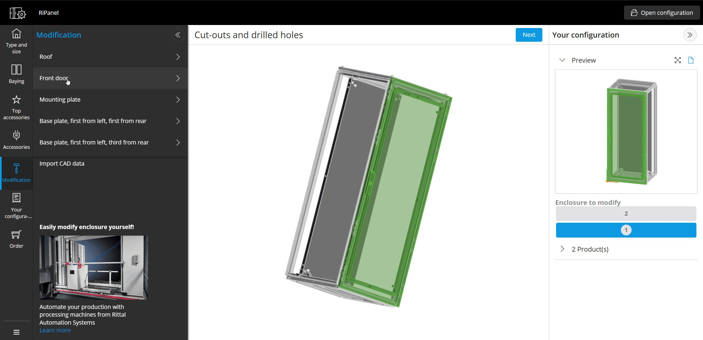
Task: Collapse the Preview section
Action: 562,60
